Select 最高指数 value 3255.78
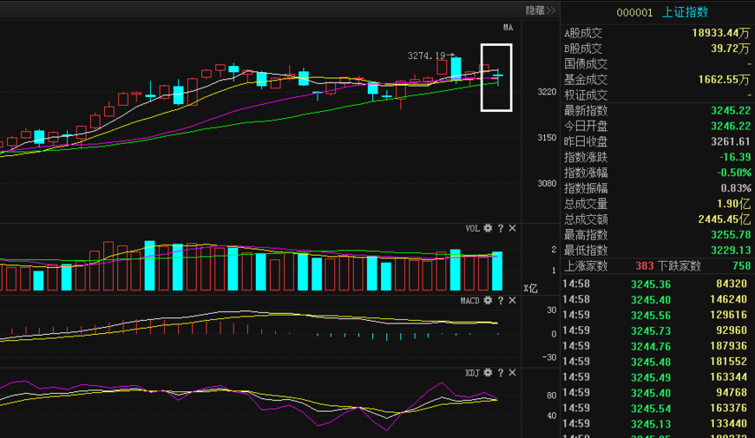Screen dimensions: 755x438 (731, 235)
